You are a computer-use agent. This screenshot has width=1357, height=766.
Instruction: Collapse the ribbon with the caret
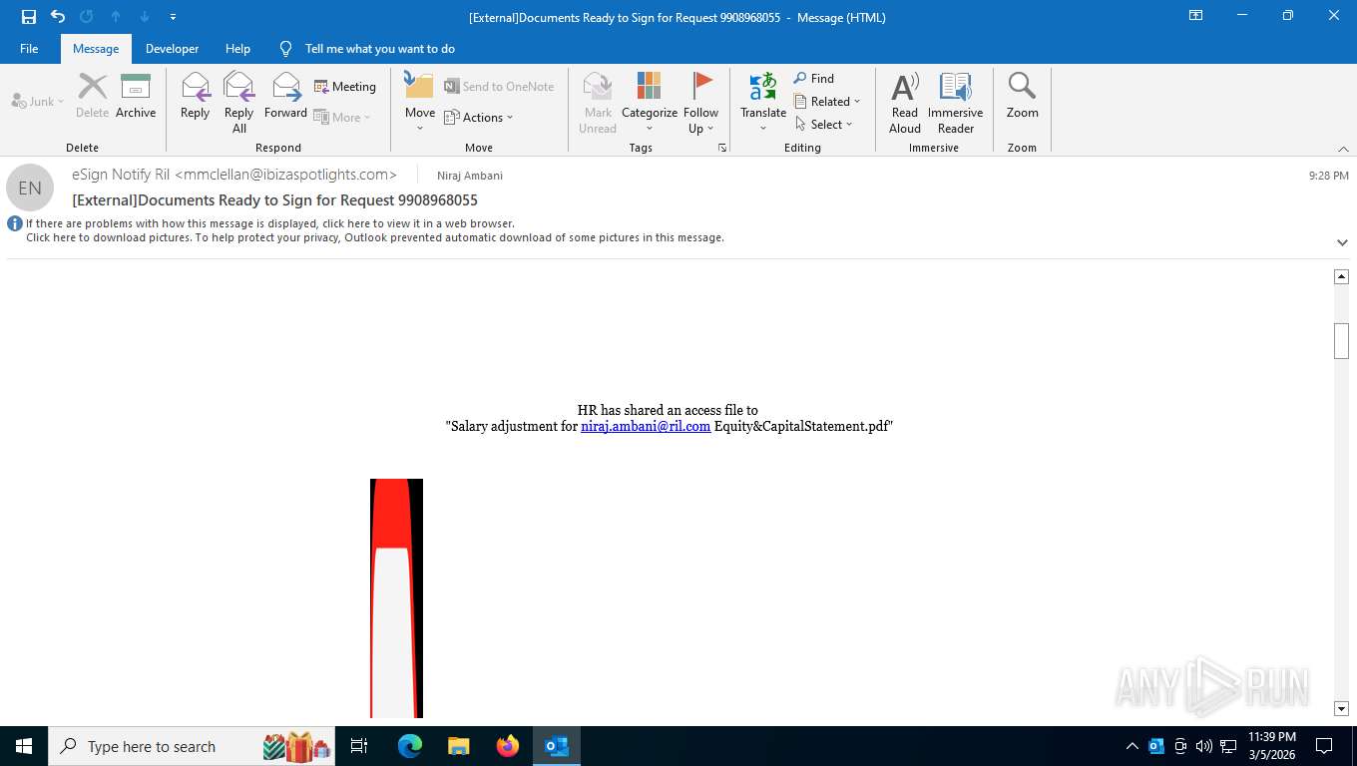[x=1342, y=149]
